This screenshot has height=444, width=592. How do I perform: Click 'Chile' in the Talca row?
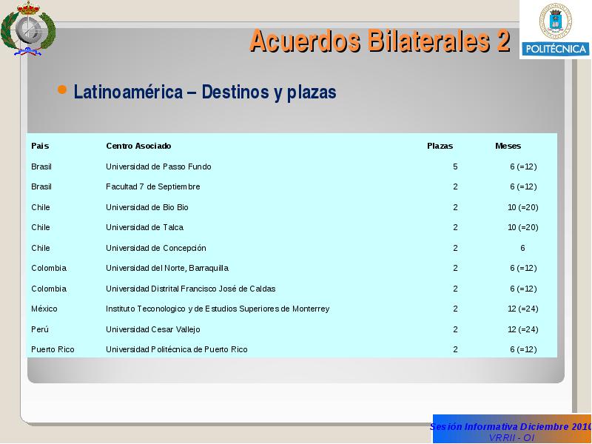(41, 228)
